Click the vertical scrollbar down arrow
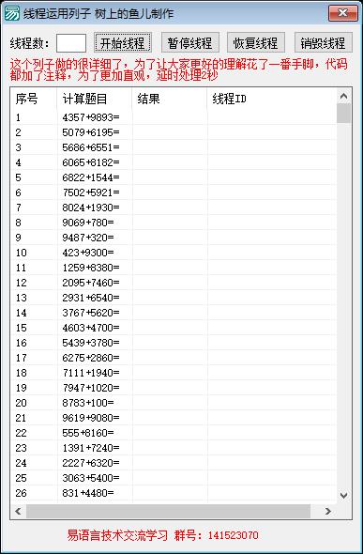Image resolution: width=363 pixels, height=554 pixels. pos(343,495)
